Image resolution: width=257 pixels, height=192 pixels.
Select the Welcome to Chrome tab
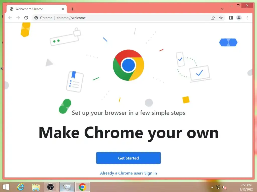[x=37, y=9]
